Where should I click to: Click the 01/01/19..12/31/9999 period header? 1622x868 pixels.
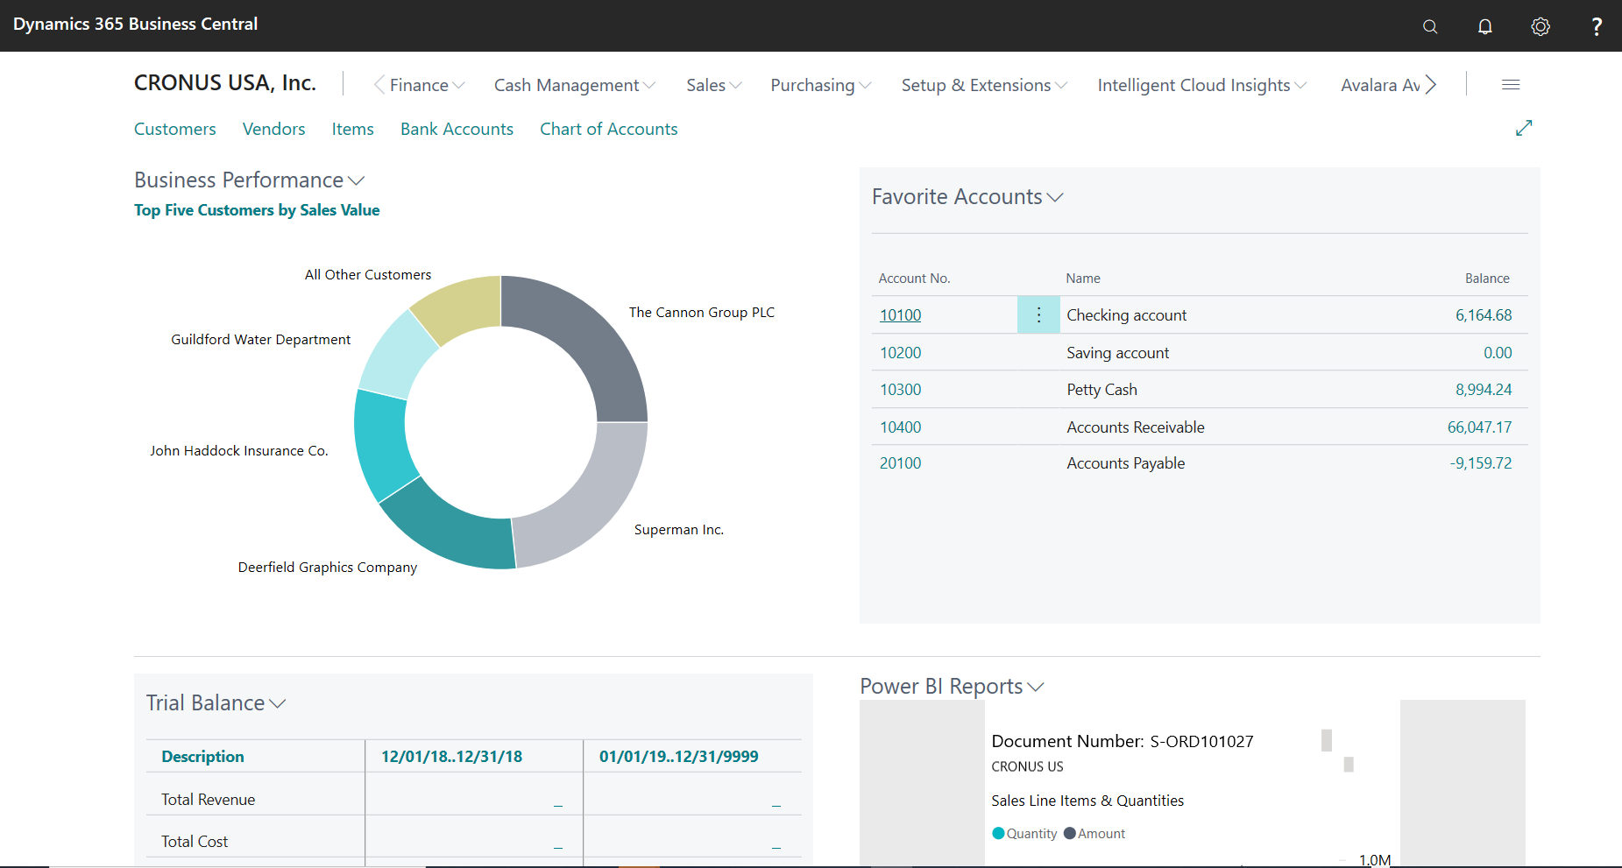point(679,757)
